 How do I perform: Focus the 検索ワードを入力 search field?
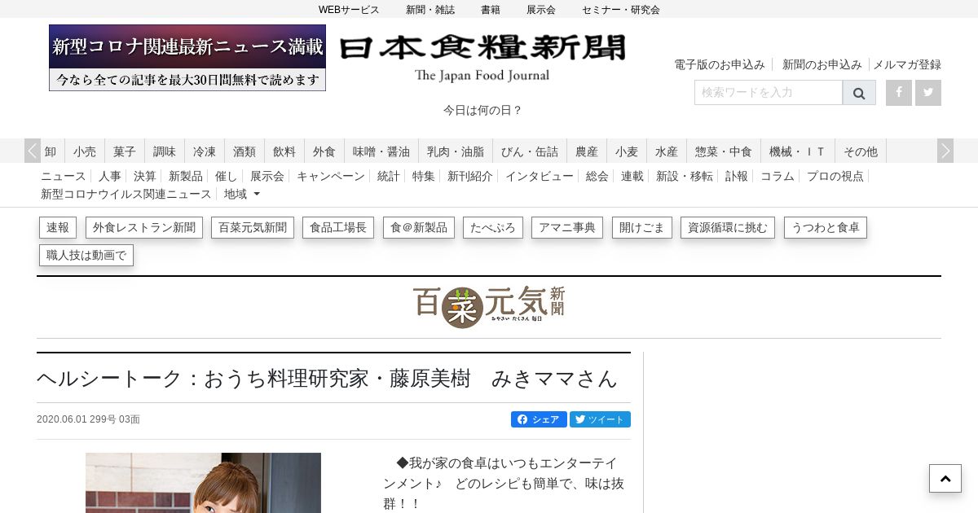pos(768,93)
